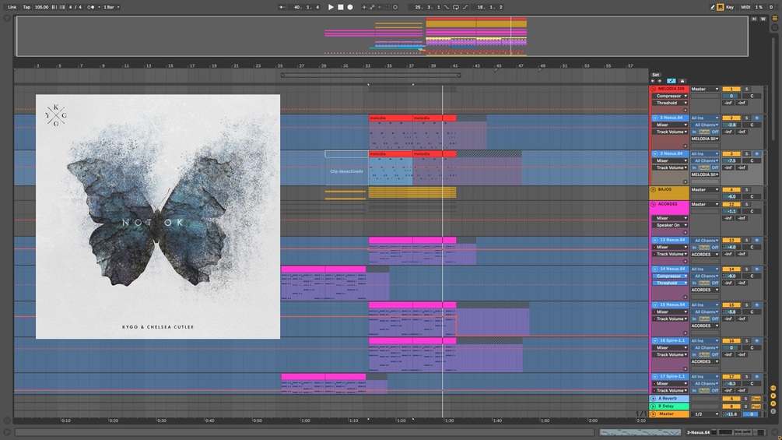Show the Mixer section toggle

click(773, 403)
